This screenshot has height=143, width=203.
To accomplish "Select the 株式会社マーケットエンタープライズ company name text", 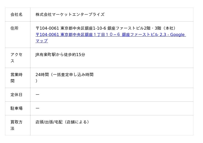I will [70, 14].
